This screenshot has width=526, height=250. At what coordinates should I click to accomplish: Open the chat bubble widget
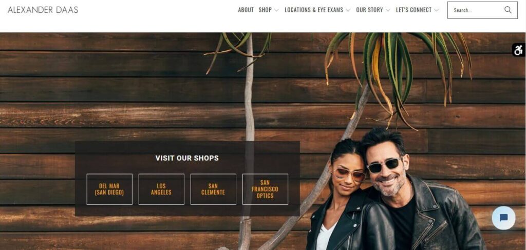pos(503,218)
